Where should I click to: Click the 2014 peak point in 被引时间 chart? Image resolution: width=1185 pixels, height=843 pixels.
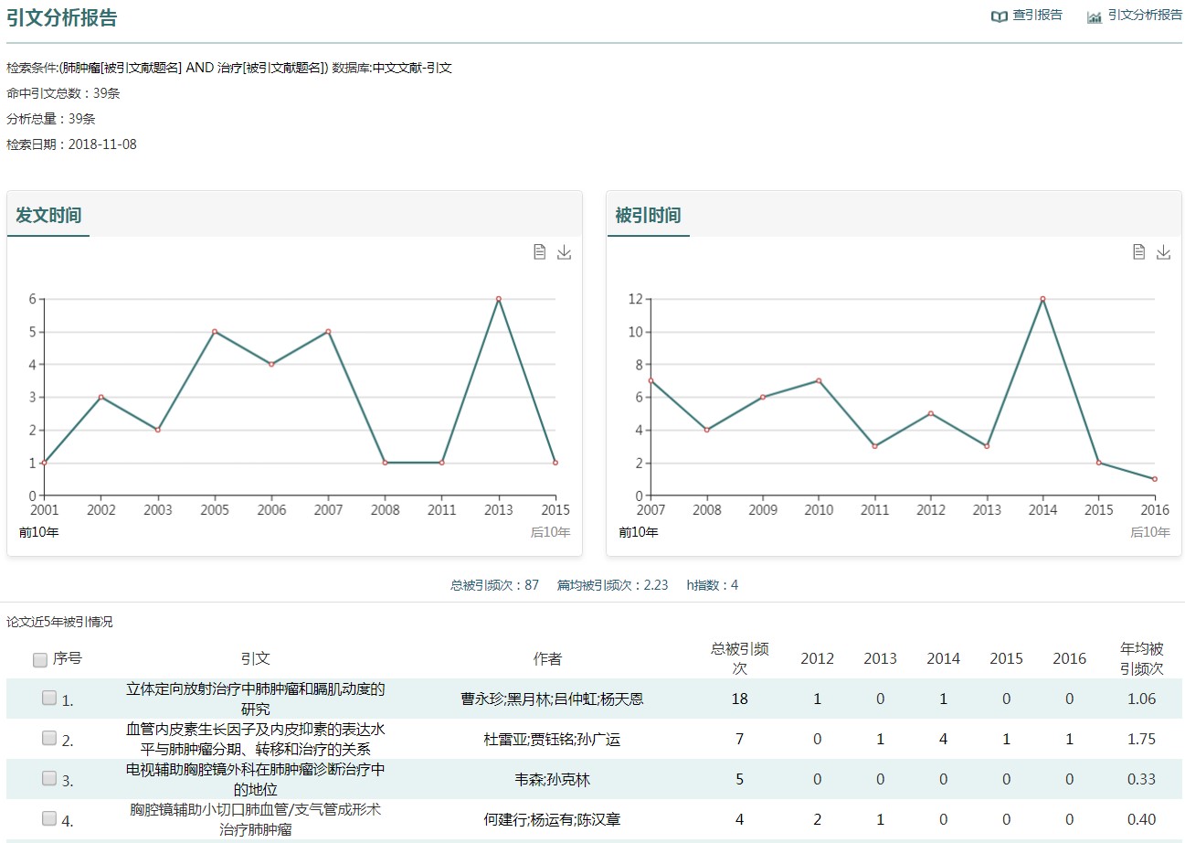[x=1042, y=299]
